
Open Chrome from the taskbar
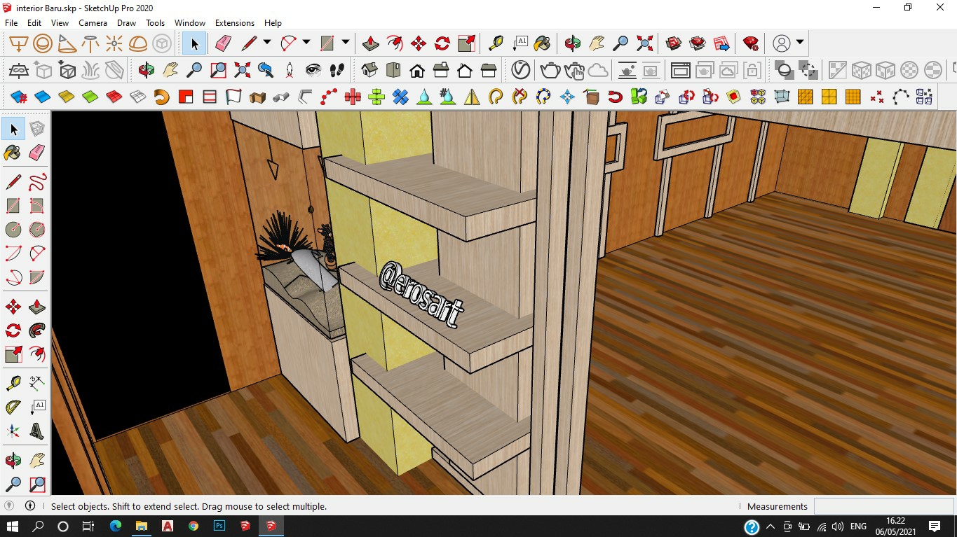[x=194, y=526]
